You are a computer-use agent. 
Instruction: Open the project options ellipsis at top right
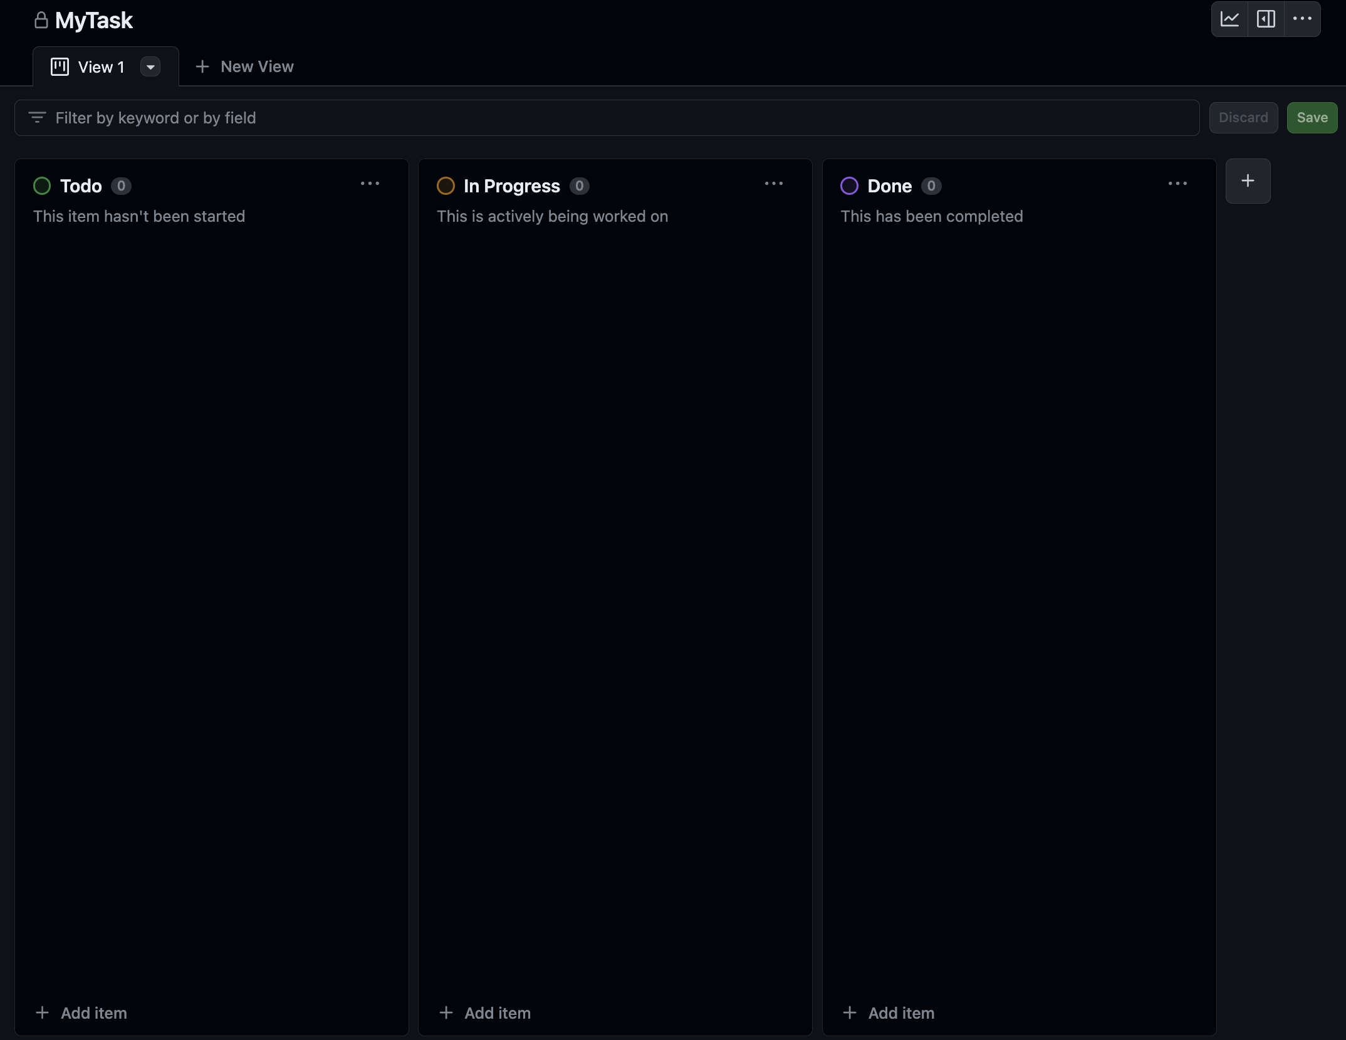pyautogui.click(x=1303, y=19)
